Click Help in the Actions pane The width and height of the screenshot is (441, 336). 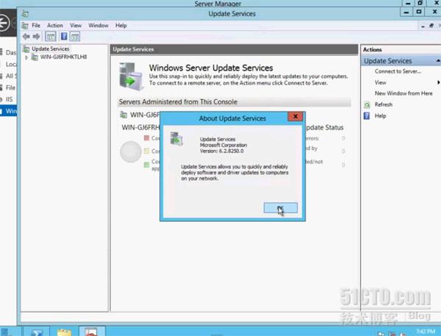click(x=380, y=115)
